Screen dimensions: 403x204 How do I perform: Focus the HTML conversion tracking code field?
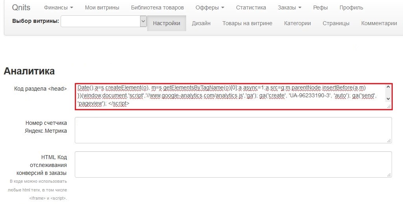(x=233, y=164)
